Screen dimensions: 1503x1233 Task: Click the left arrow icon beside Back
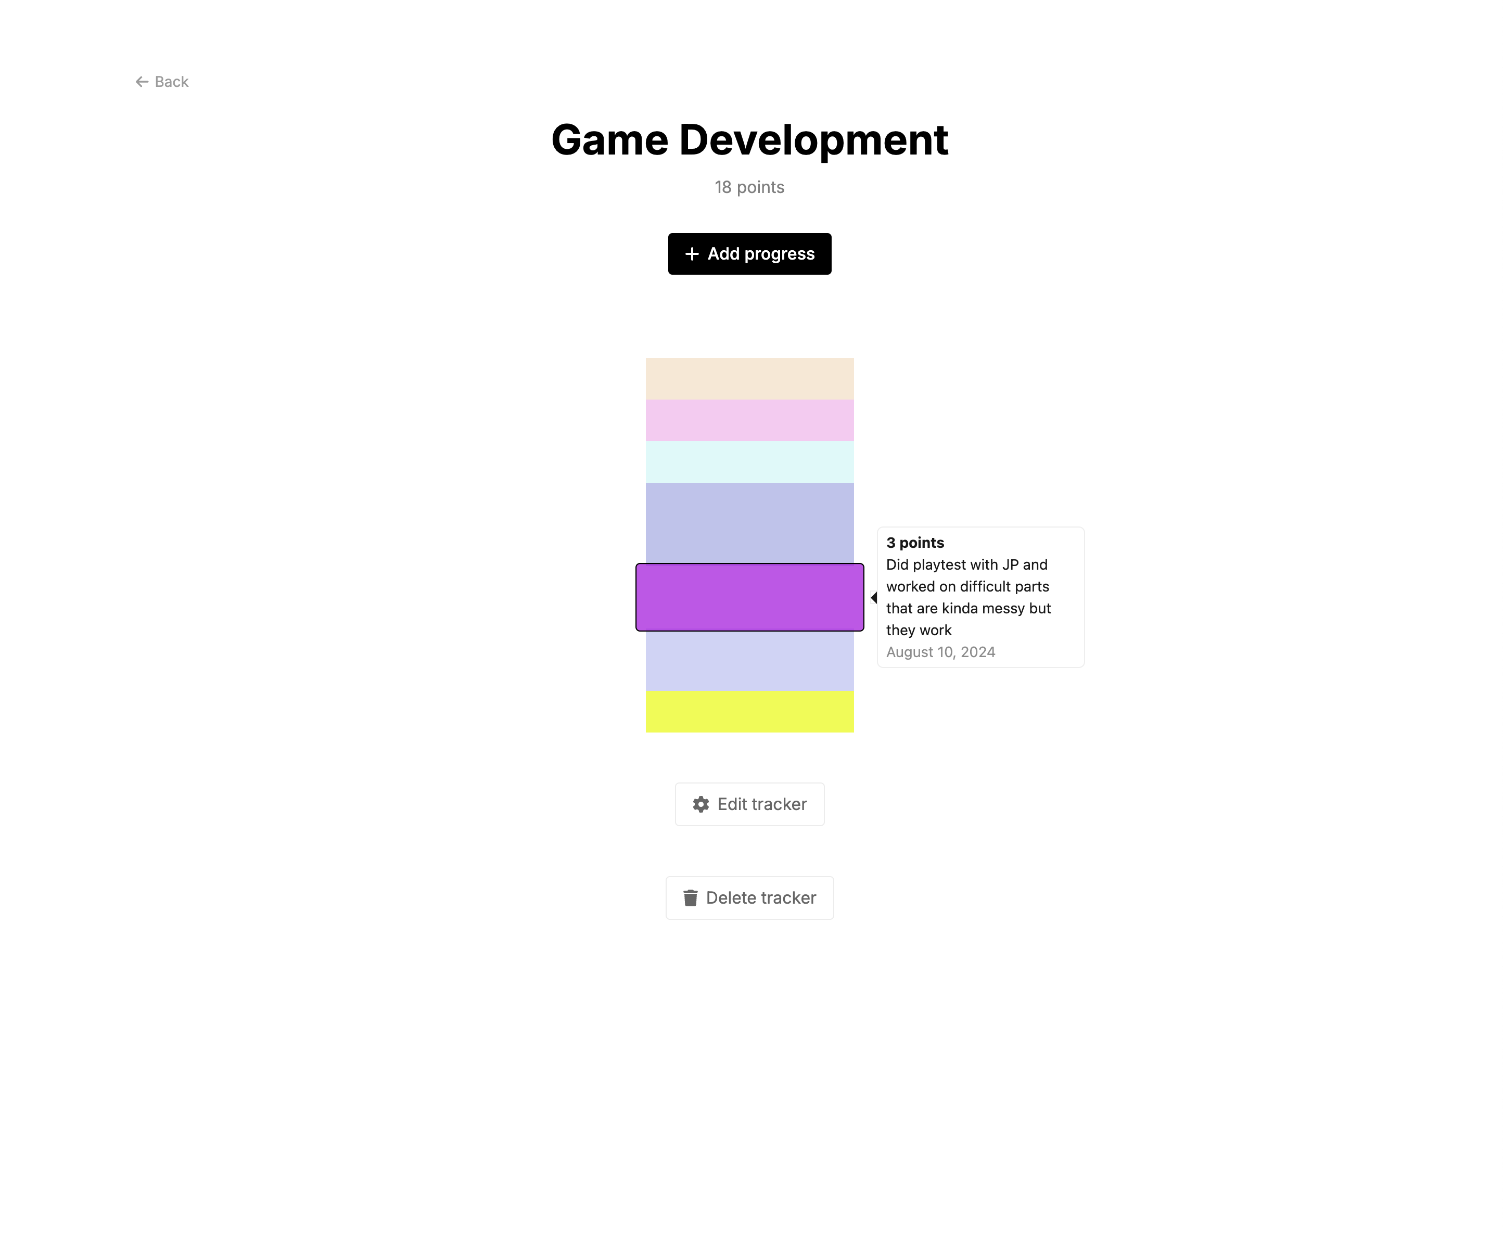point(142,82)
